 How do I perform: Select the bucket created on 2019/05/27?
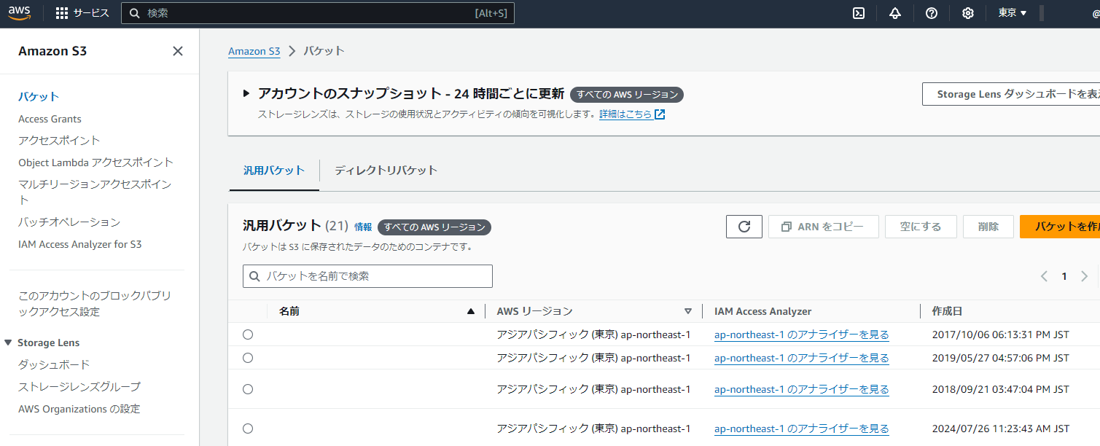248,358
